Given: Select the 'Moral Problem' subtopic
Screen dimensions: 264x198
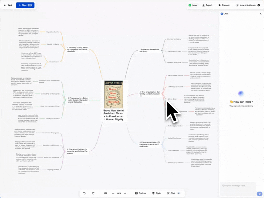Looking at the screenshot, I should tap(54, 62).
